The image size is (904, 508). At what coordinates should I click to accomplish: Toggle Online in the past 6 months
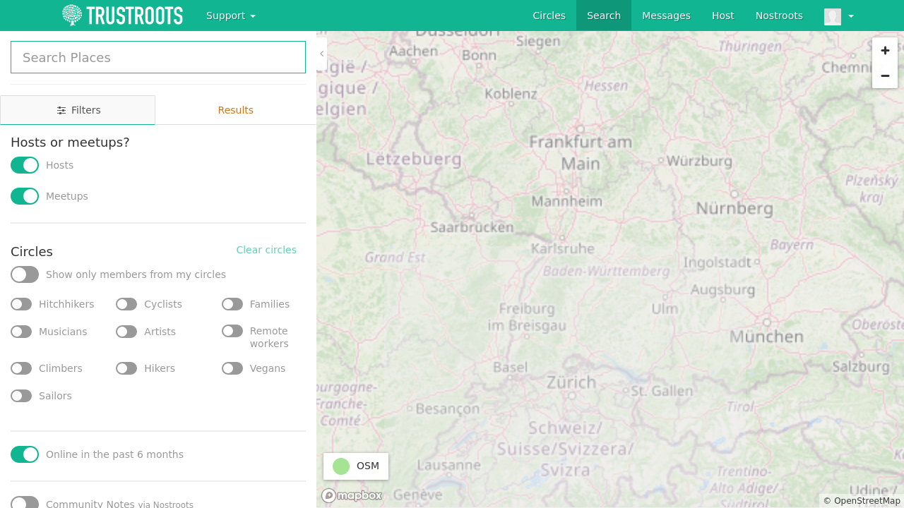[25, 454]
